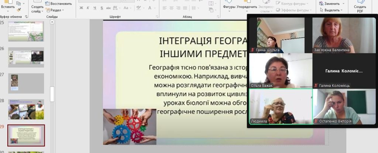Open character spacing AV menu
Screen dimensions: 378x153
116,8
